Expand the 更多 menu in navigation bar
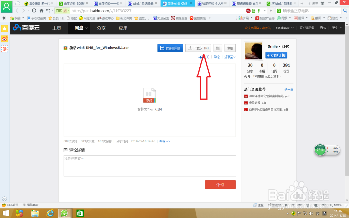Screen dimensions: 349x218 335,28
